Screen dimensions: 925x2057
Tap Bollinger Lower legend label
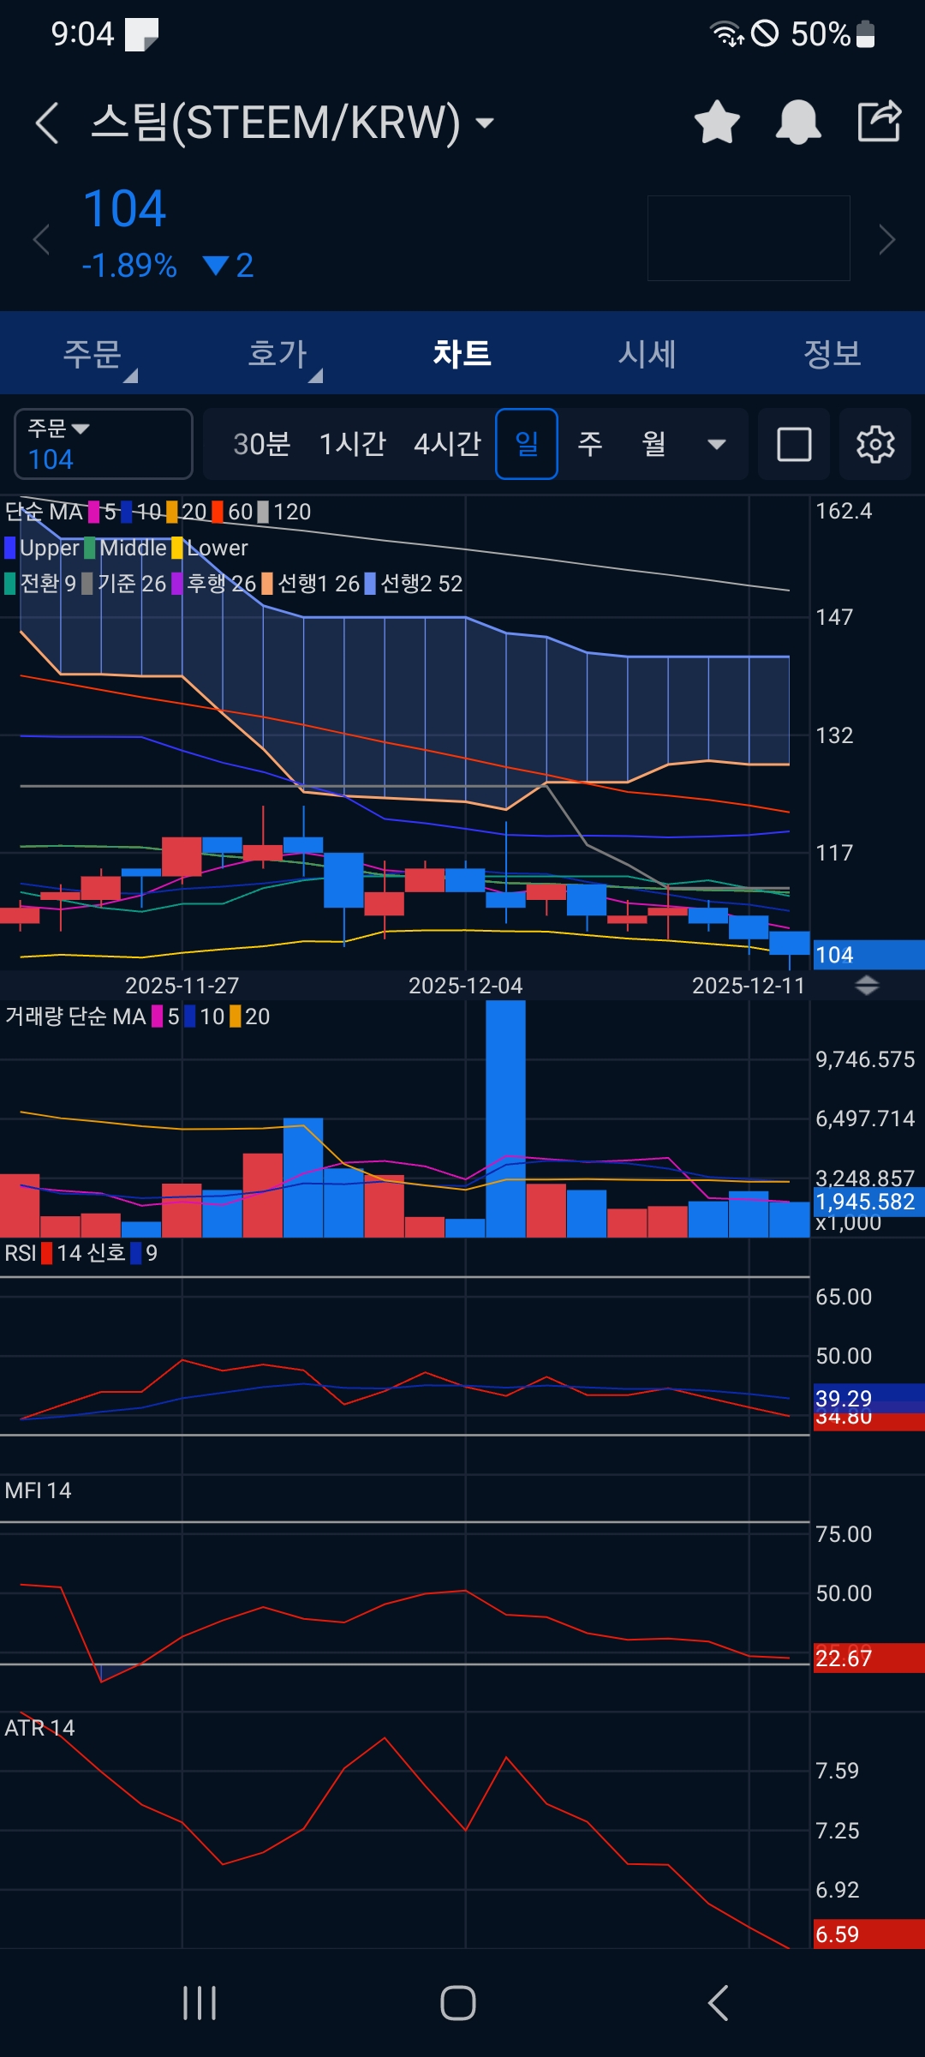coord(210,548)
